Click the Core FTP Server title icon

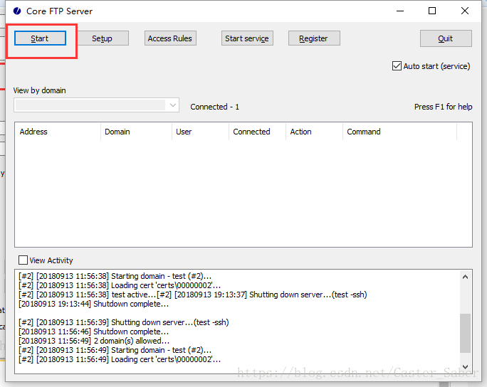17,11
